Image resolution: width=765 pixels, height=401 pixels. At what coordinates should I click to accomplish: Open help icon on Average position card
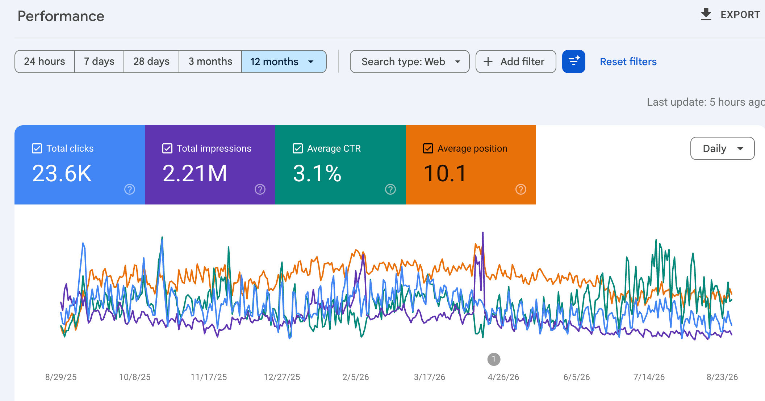tap(521, 189)
